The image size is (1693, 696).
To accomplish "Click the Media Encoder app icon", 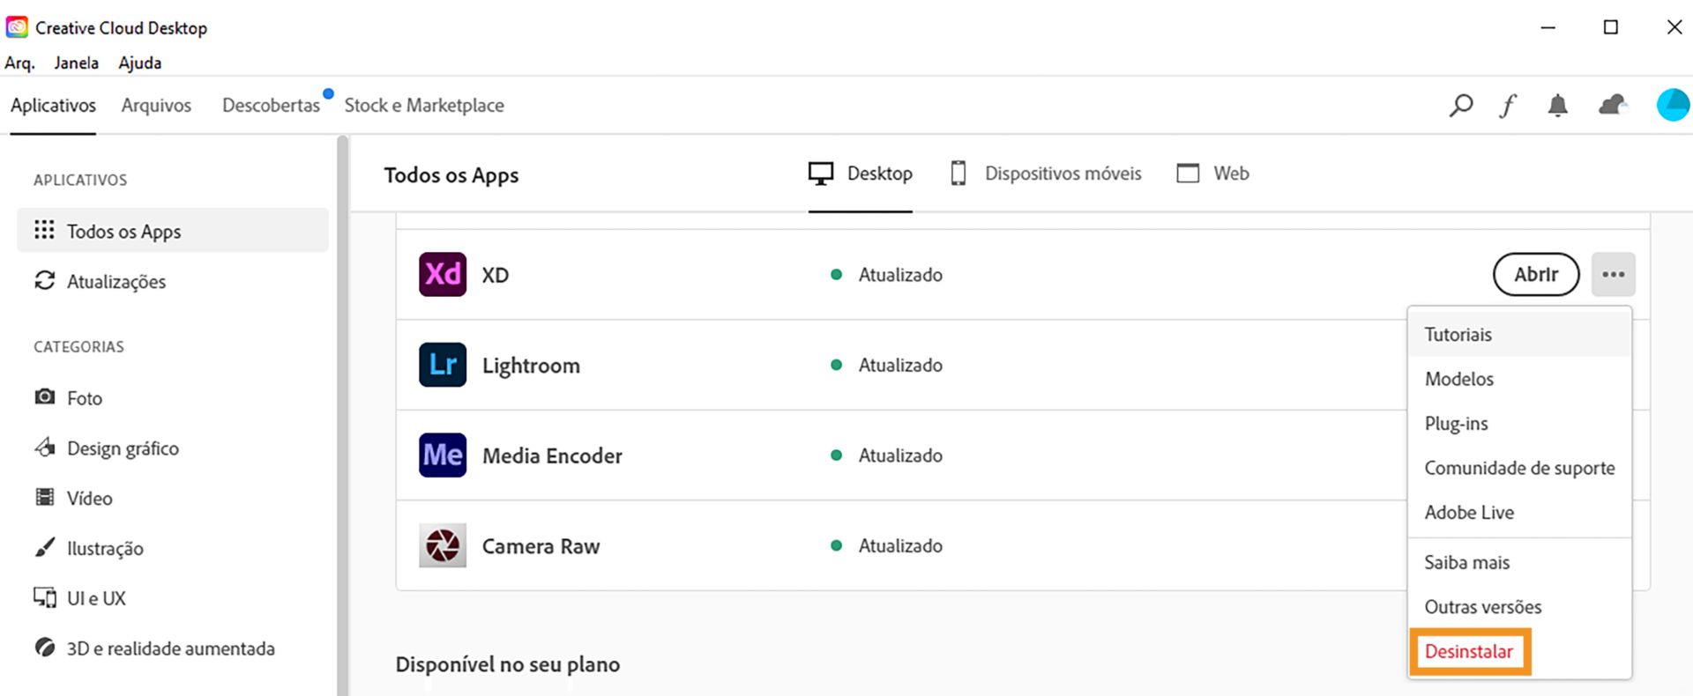I will click(x=443, y=455).
